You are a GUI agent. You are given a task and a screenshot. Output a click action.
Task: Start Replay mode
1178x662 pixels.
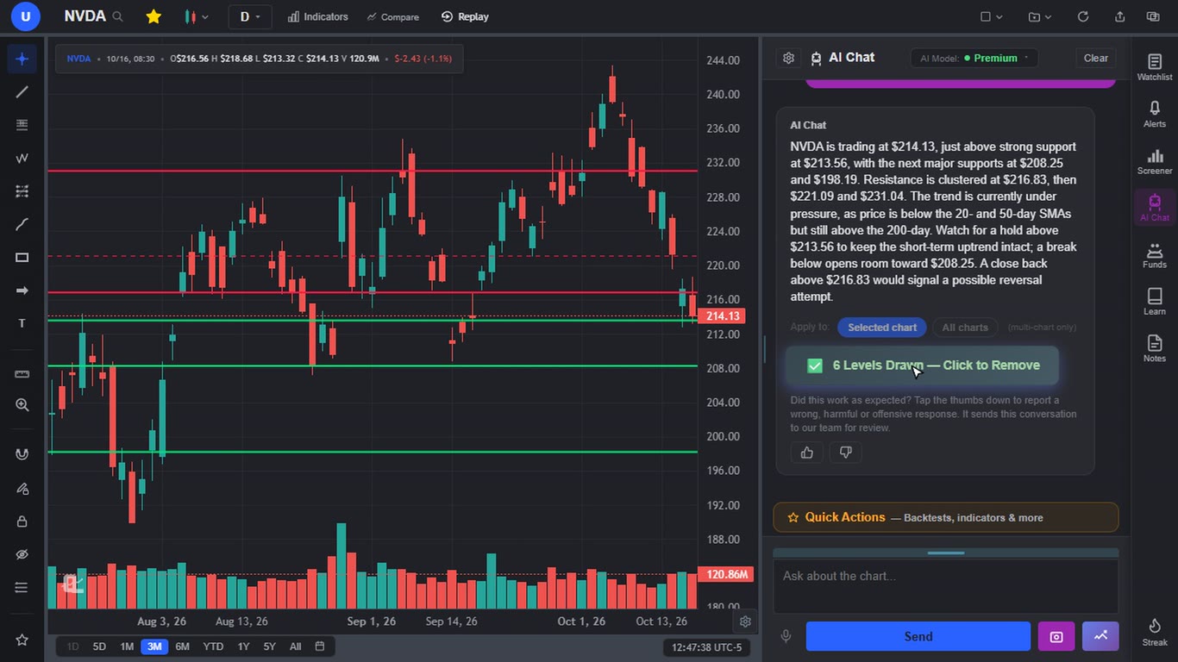465,16
